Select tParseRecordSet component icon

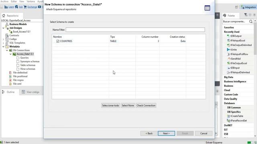click(x=228, y=121)
